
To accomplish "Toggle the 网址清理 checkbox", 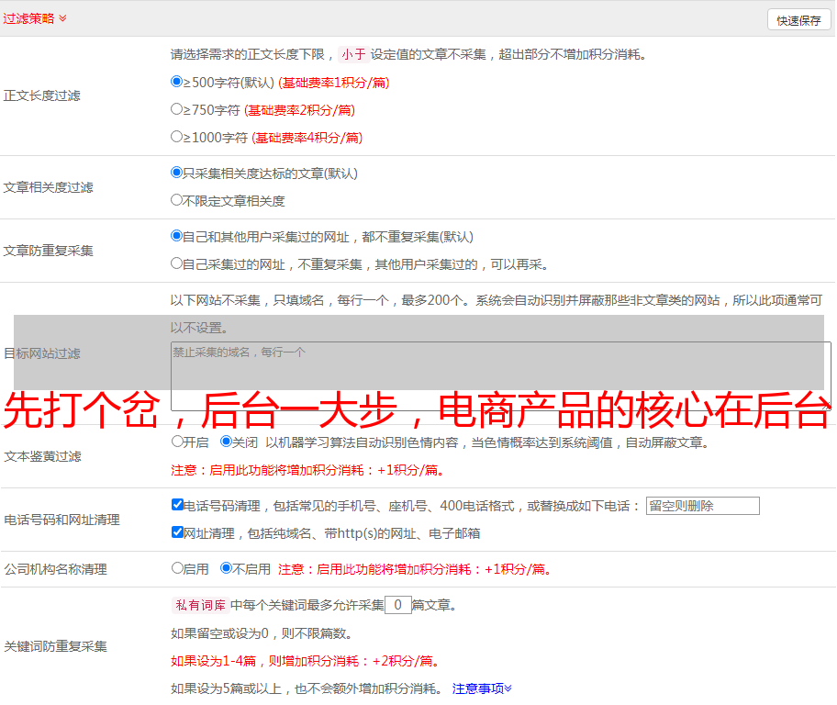I will [177, 532].
